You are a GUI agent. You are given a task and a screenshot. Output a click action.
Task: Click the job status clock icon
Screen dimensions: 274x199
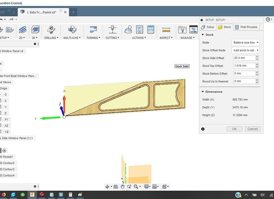[x=268, y=20]
